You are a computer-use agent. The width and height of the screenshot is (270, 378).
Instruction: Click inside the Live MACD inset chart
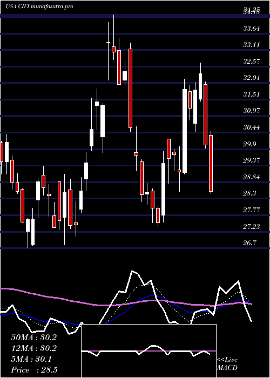point(148,351)
